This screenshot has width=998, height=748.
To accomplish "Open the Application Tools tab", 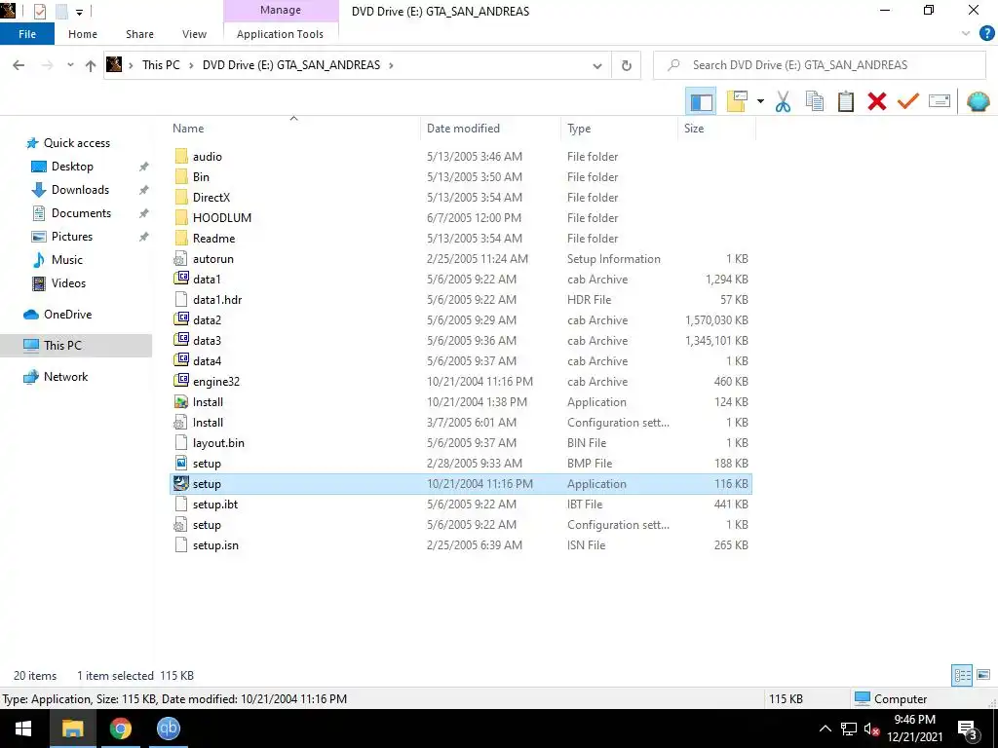I will [280, 34].
